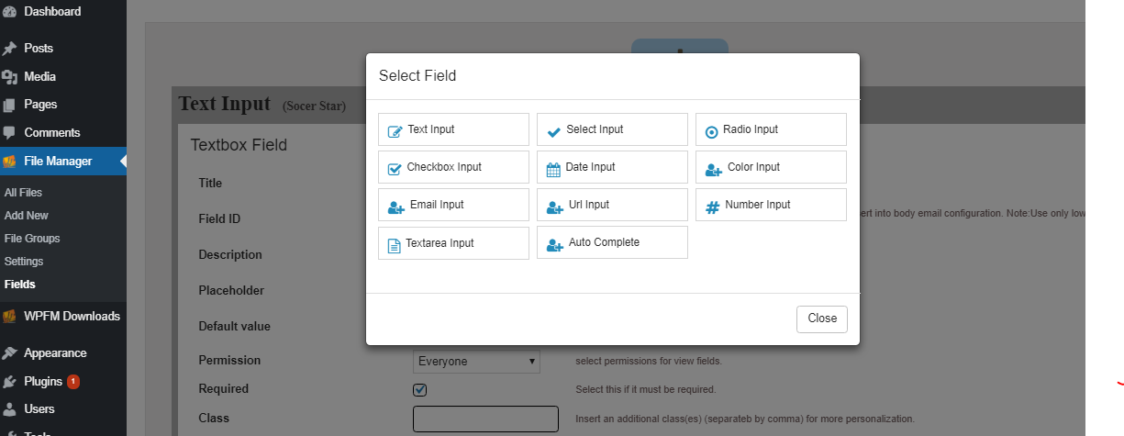Open the Permission dropdown set to Everyone
This screenshot has height=436, width=1124.
click(x=476, y=362)
